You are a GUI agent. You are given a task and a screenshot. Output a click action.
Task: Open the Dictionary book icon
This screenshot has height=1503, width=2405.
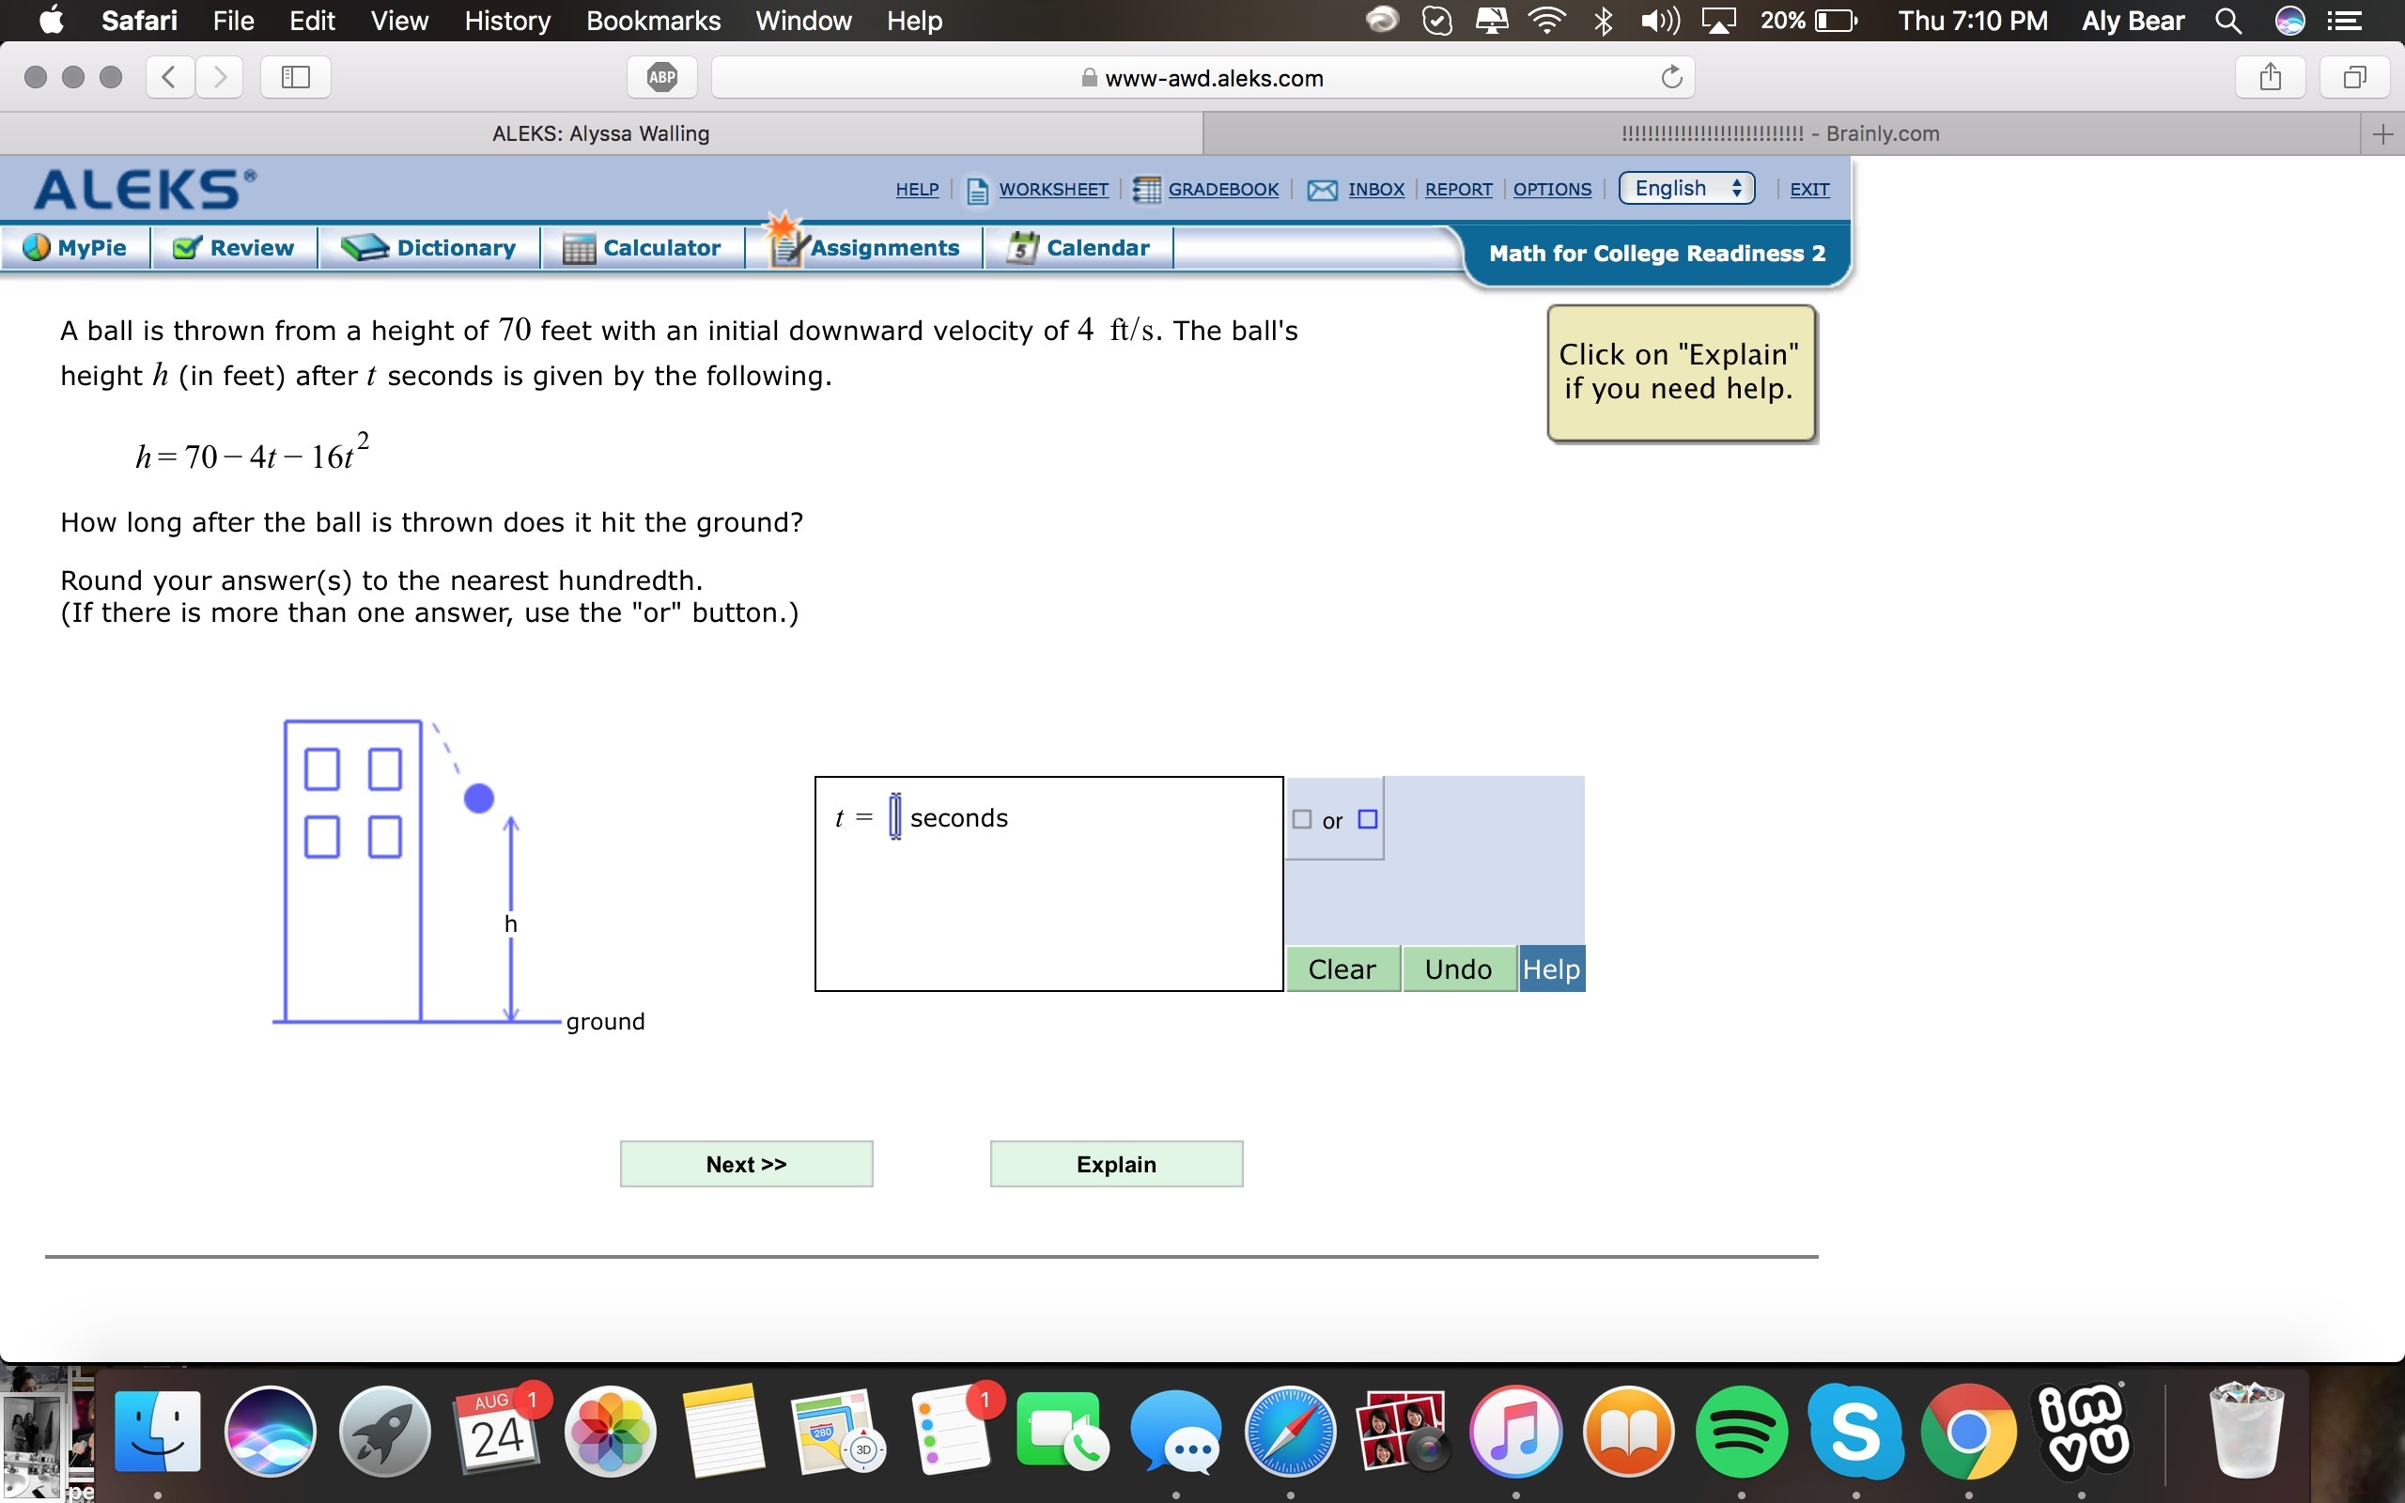pyautogui.click(x=364, y=247)
